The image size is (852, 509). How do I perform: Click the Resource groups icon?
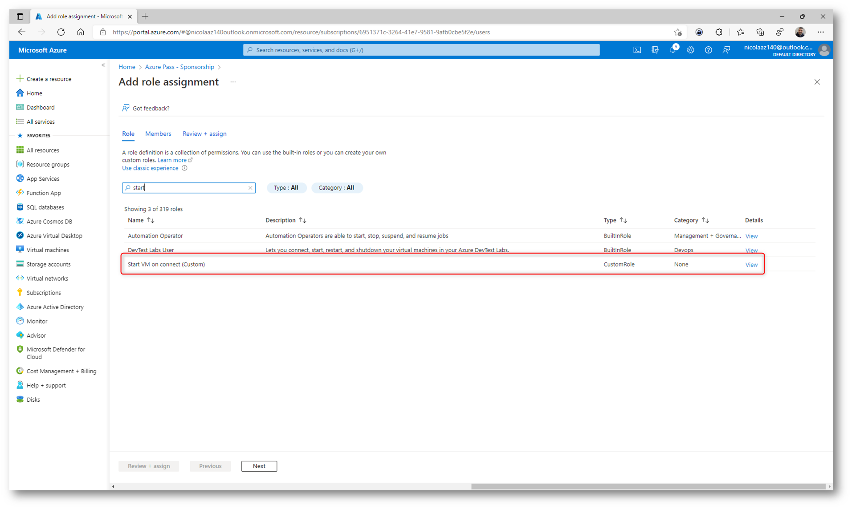click(20, 164)
